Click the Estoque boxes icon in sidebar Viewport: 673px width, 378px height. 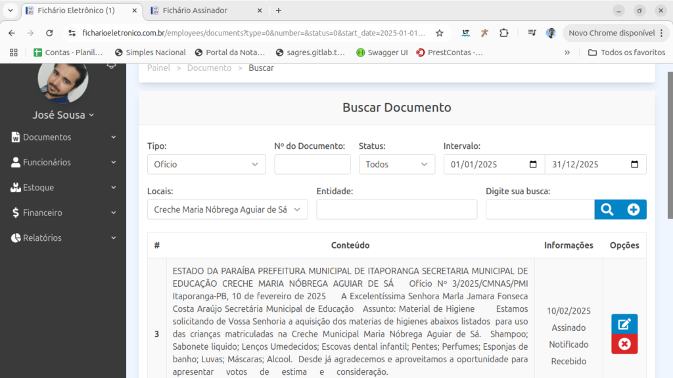point(16,187)
